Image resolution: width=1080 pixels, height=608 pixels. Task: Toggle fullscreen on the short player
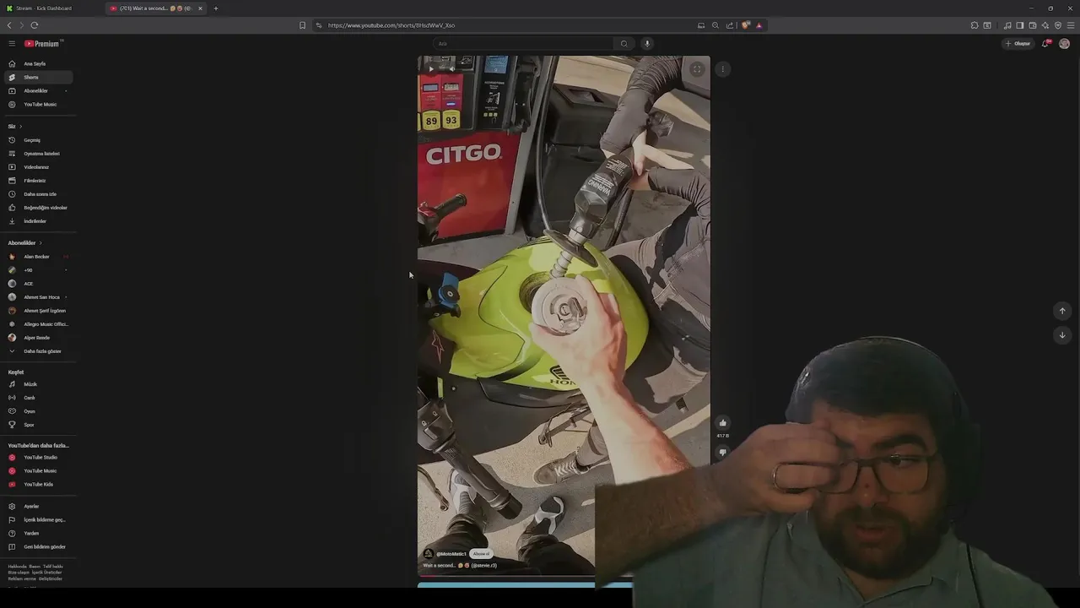click(x=696, y=69)
